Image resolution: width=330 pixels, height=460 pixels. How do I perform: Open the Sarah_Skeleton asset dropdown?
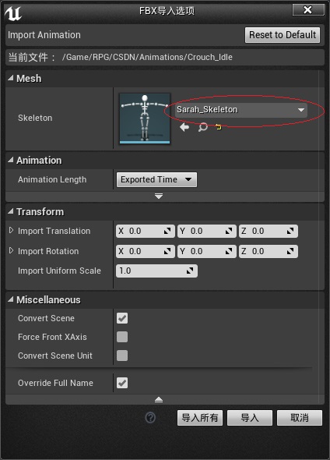241,110
